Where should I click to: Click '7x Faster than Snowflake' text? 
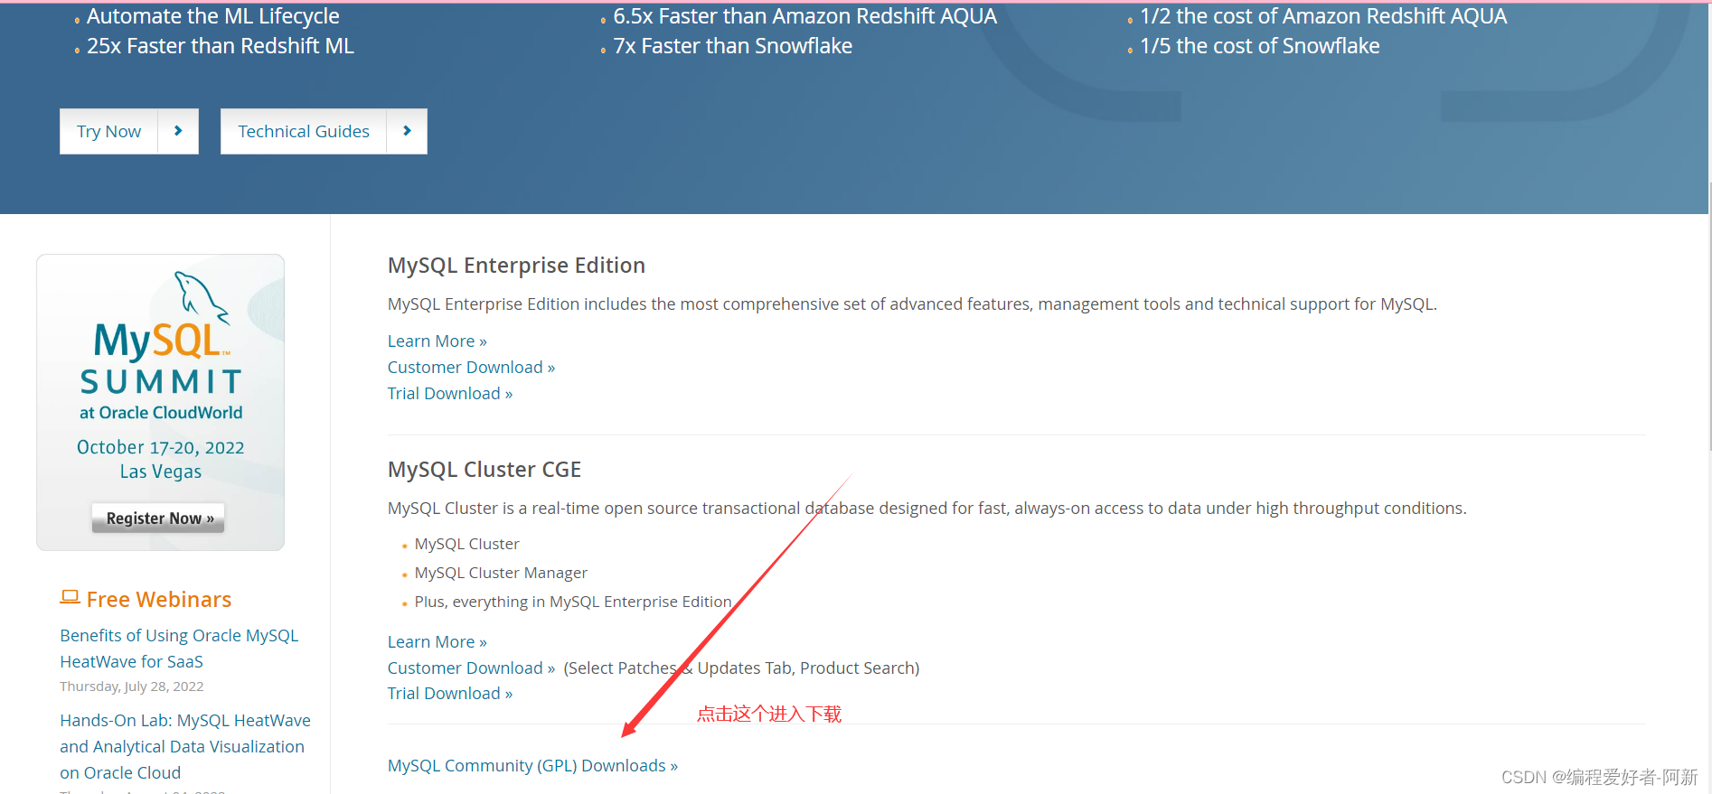click(733, 46)
